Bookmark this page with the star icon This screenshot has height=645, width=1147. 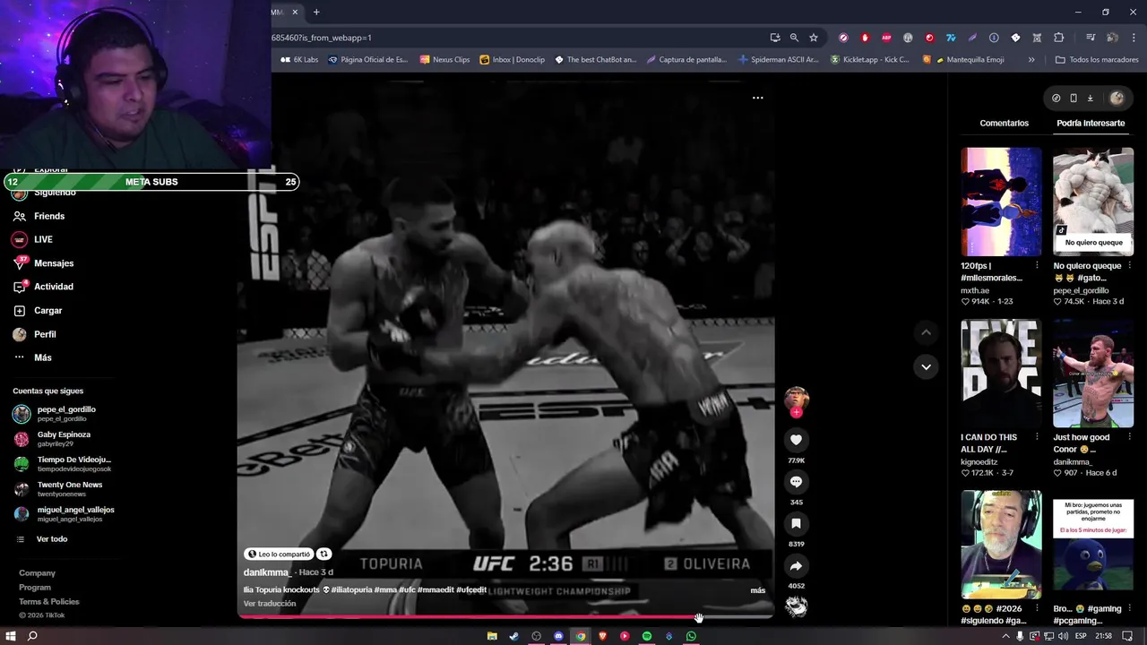click(x=814, y=38)
